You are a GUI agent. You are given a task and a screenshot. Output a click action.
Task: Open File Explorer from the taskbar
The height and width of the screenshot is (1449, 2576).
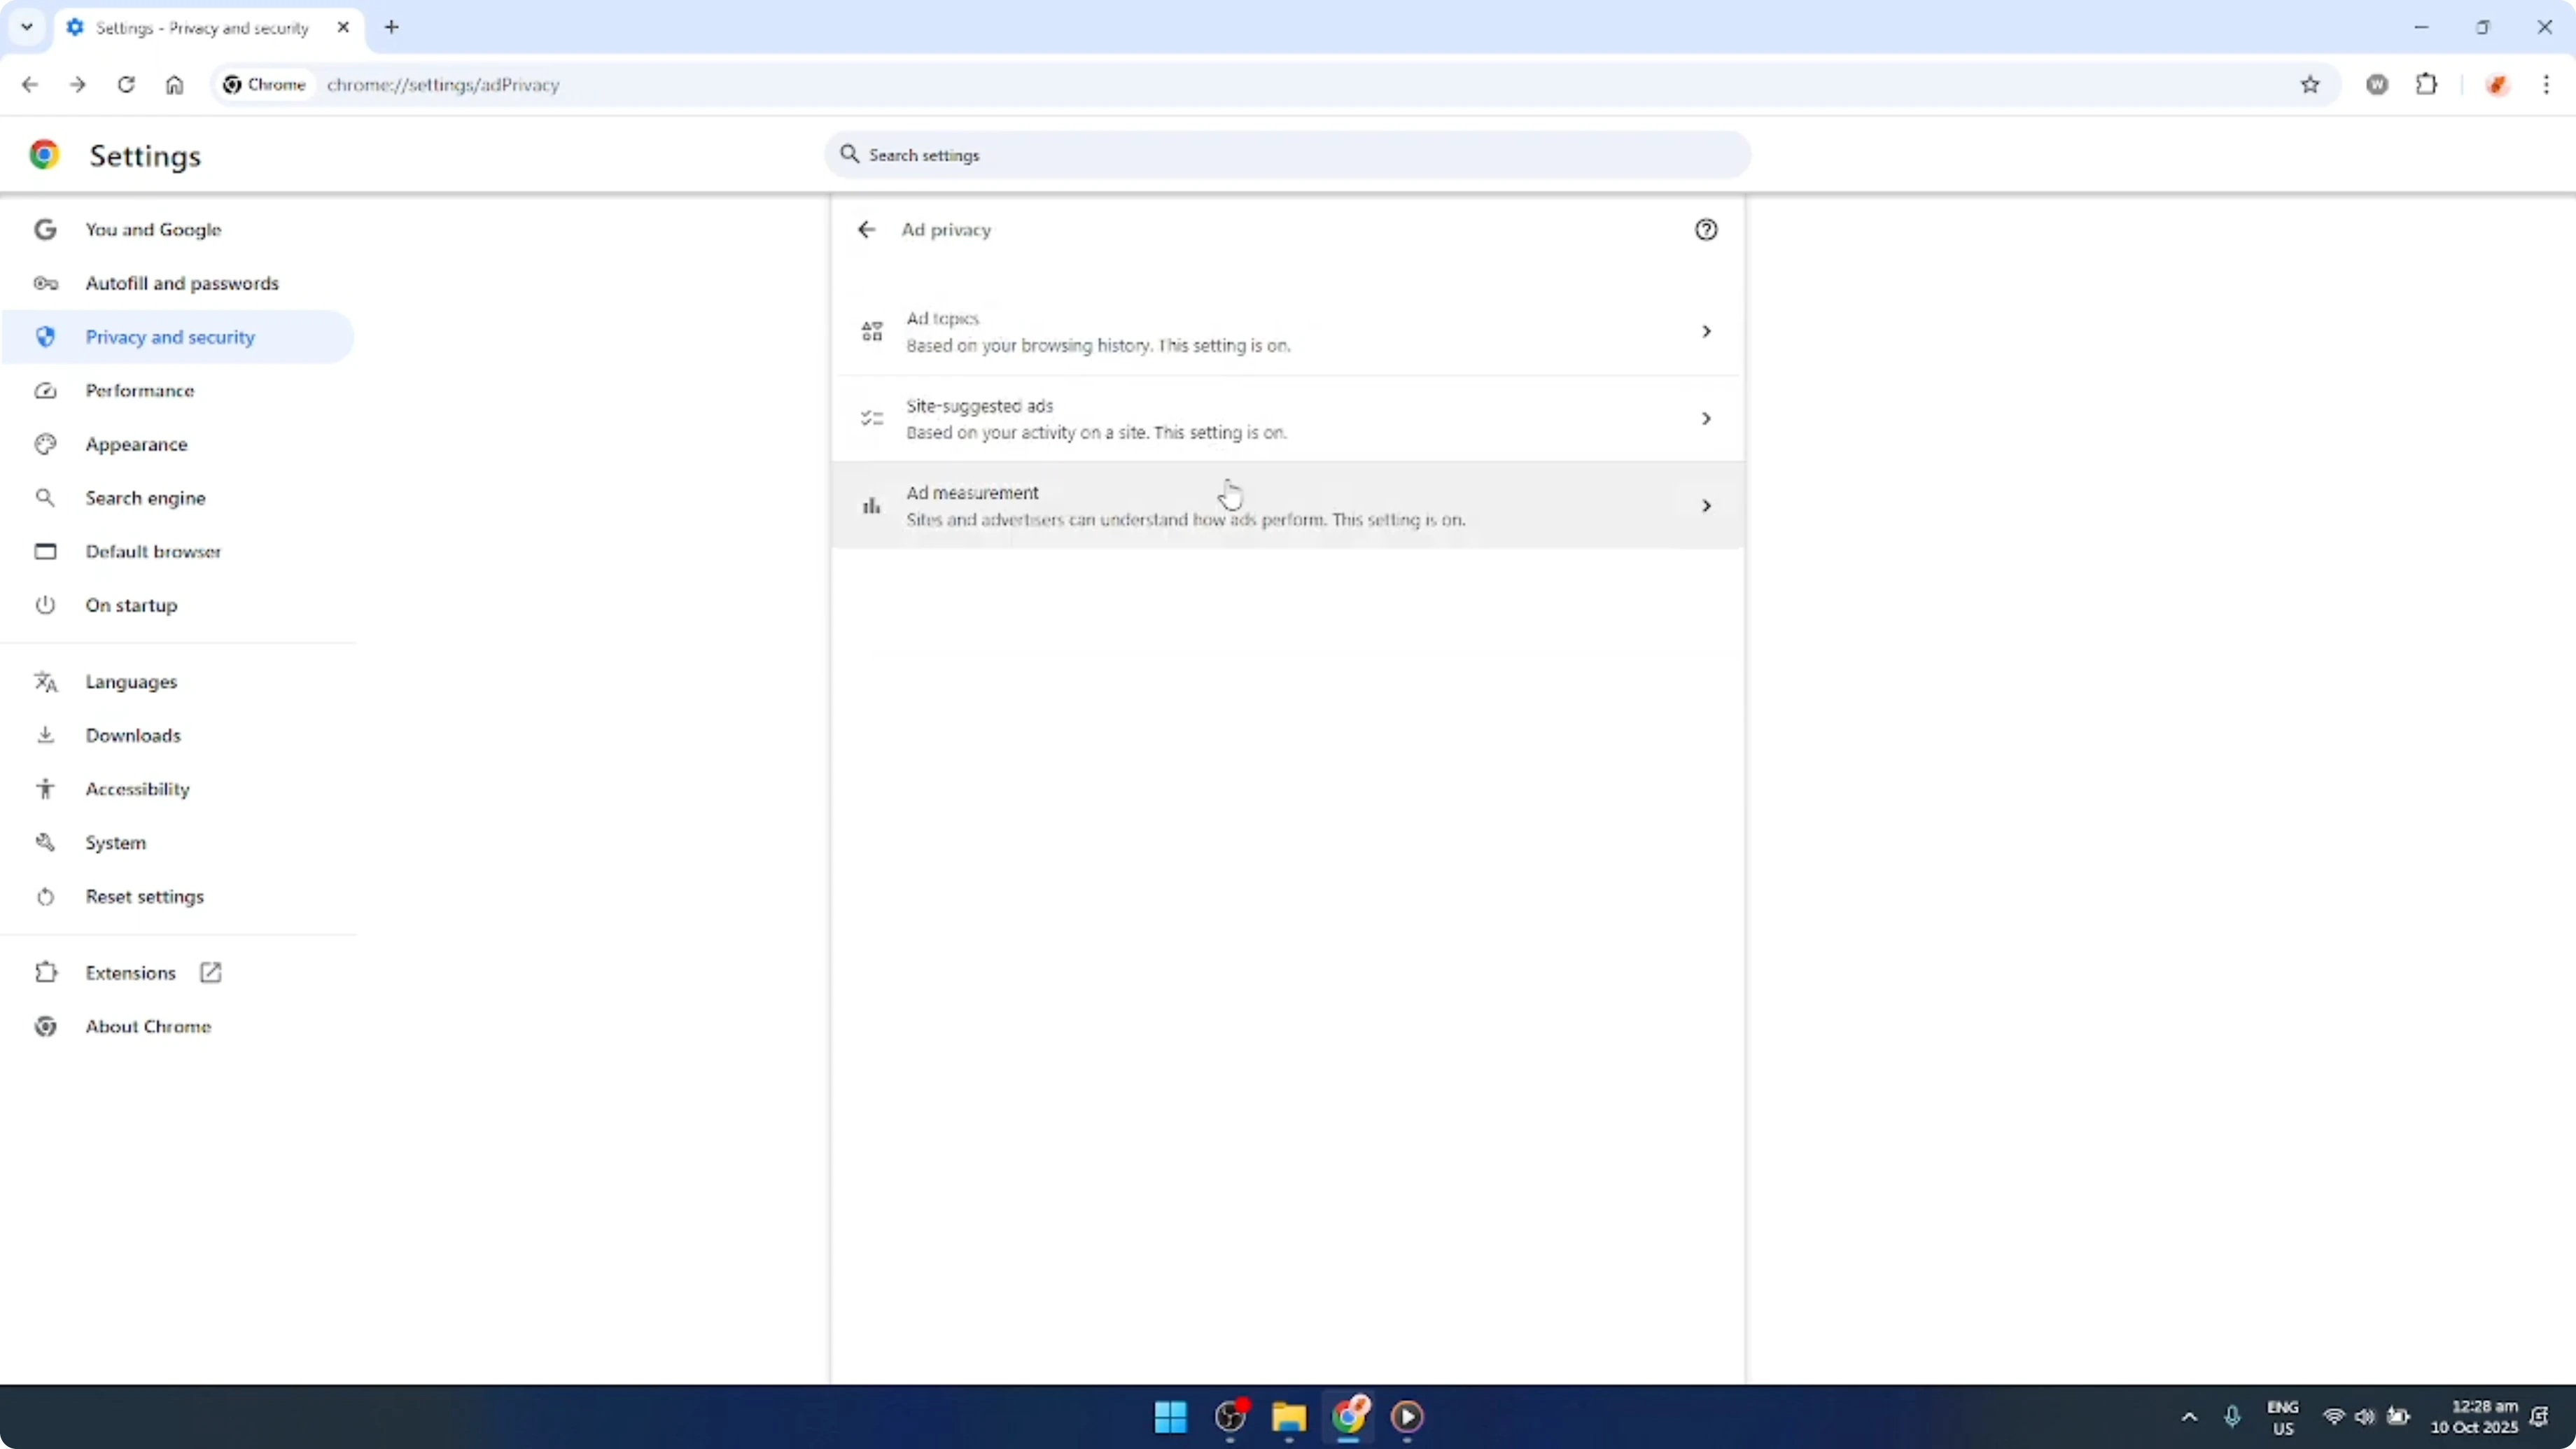point(1288,1417)
